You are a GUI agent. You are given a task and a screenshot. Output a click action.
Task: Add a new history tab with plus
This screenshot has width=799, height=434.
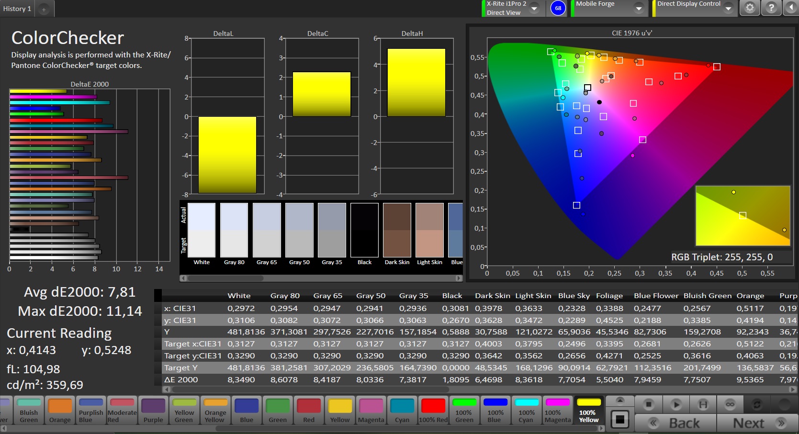click(44, 9)
